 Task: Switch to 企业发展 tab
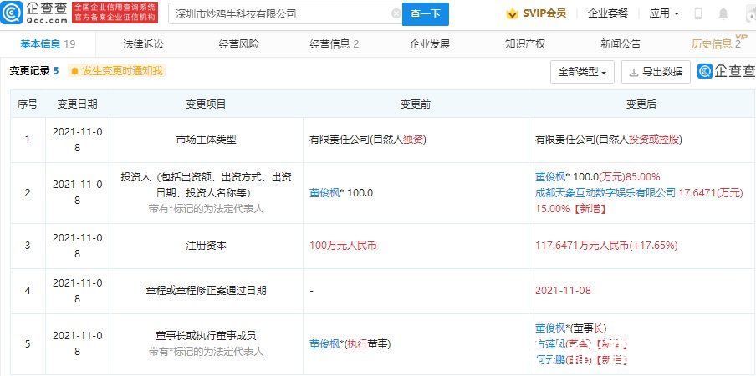pyautogui.click(x=430, y=44)
